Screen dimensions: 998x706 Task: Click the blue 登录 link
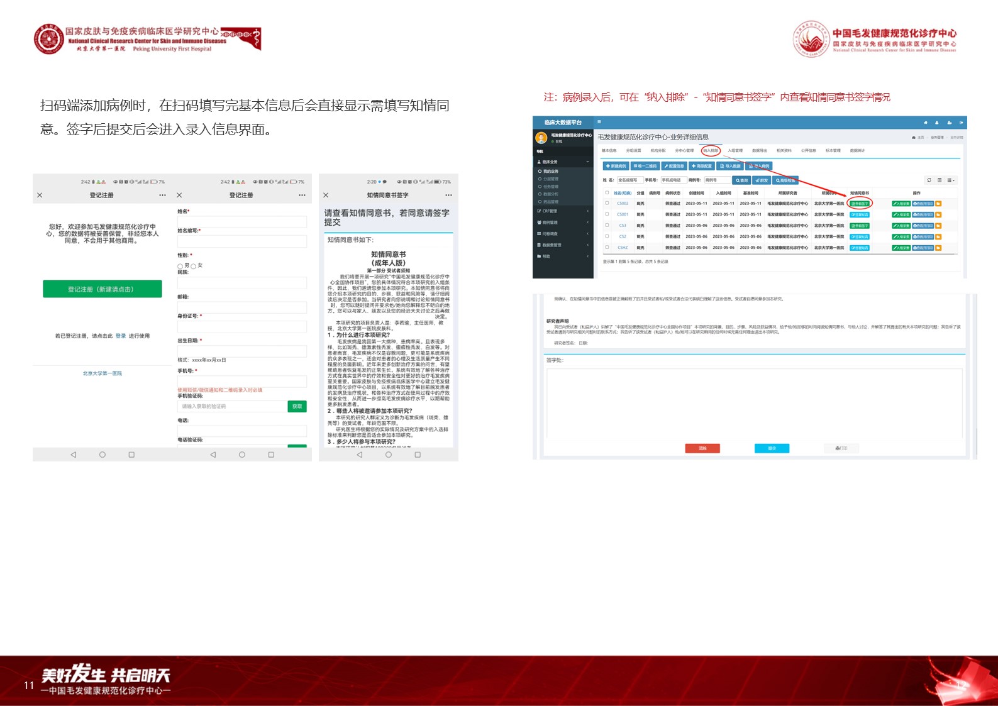121,336
